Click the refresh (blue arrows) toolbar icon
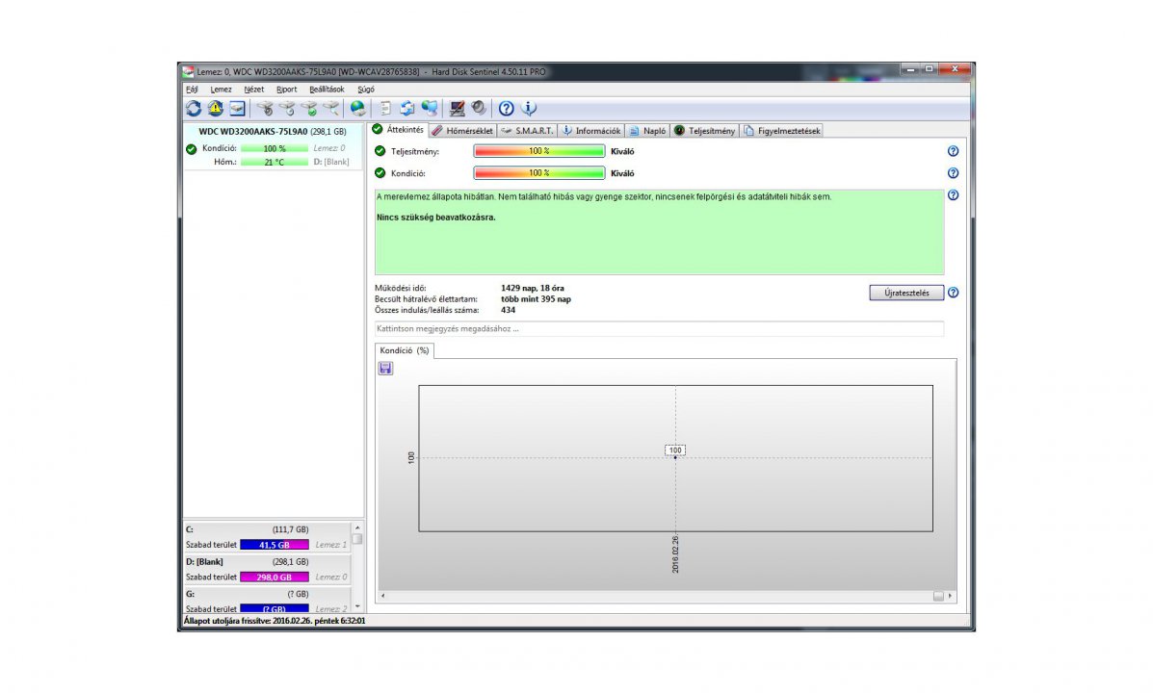Screen dimensions: 1153x693 pyautogui.click(x=194, y=109)
